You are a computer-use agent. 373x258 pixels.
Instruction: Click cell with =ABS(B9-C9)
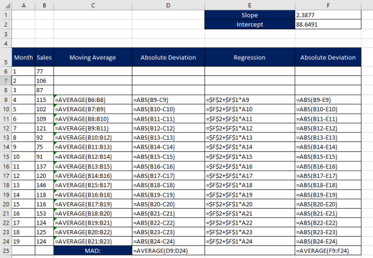click(x=168, y=100)
